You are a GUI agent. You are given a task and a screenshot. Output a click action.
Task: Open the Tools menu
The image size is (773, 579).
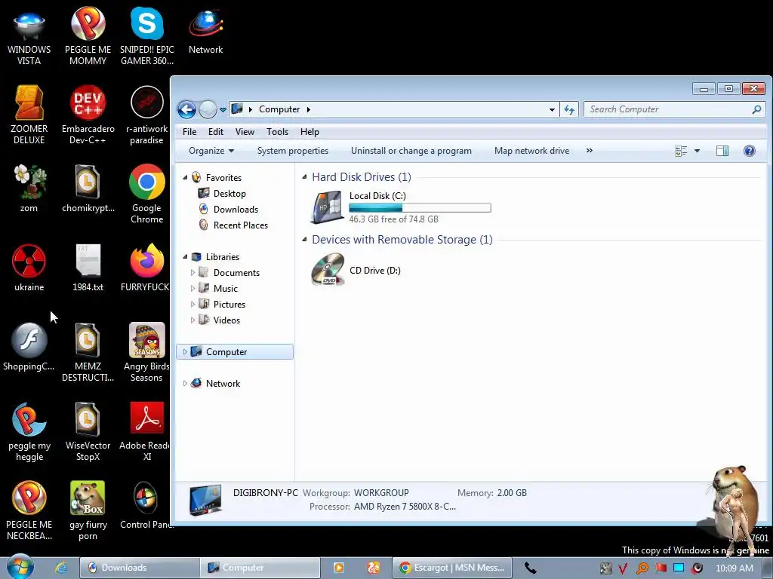[x=277, y=131]
